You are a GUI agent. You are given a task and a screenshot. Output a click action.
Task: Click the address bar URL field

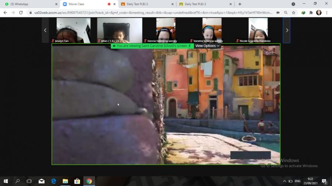(x=148, y=12)
